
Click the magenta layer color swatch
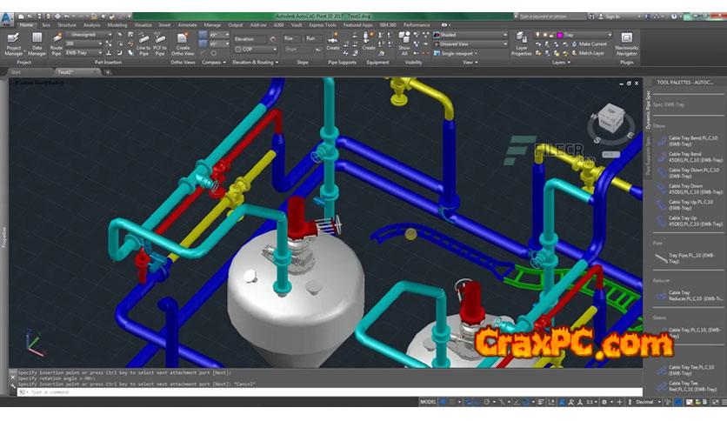[561, 35]
